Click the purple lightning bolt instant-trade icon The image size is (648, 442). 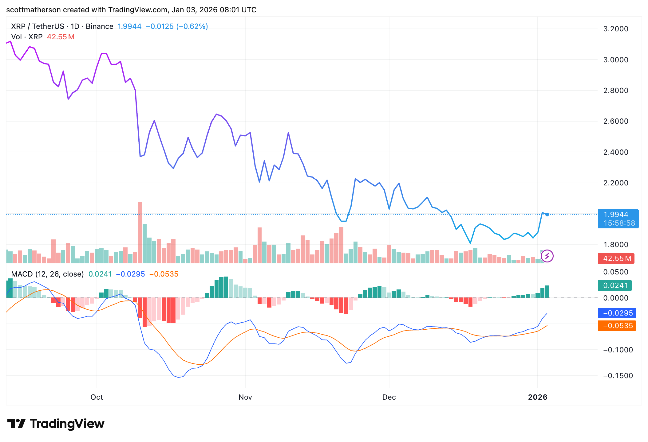click(x=548, y=255)
